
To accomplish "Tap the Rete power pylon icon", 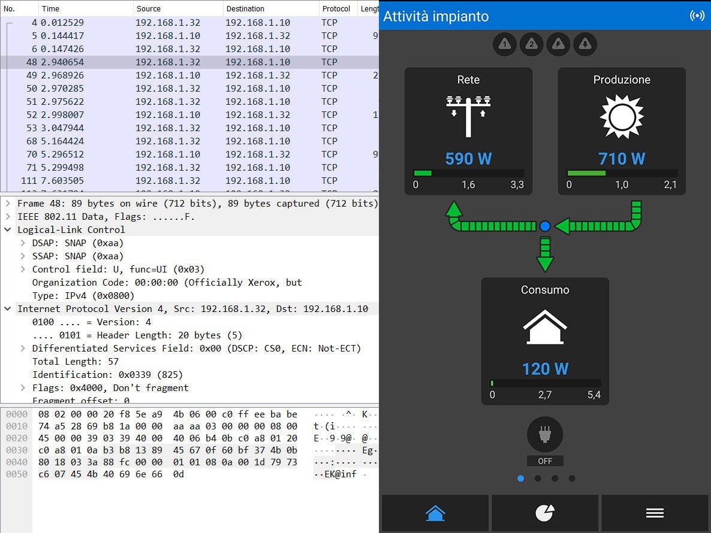I will (x=468, y=116).
